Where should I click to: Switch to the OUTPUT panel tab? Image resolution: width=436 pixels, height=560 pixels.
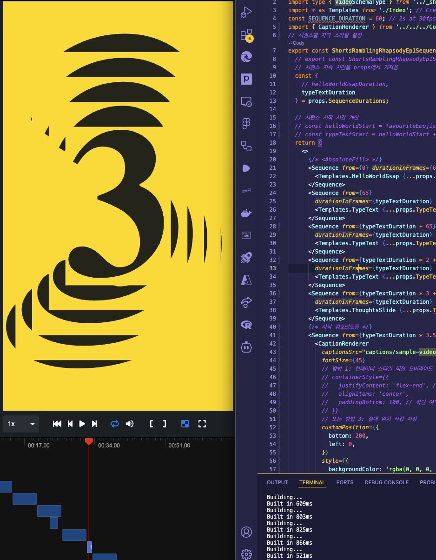click(277, 482)
